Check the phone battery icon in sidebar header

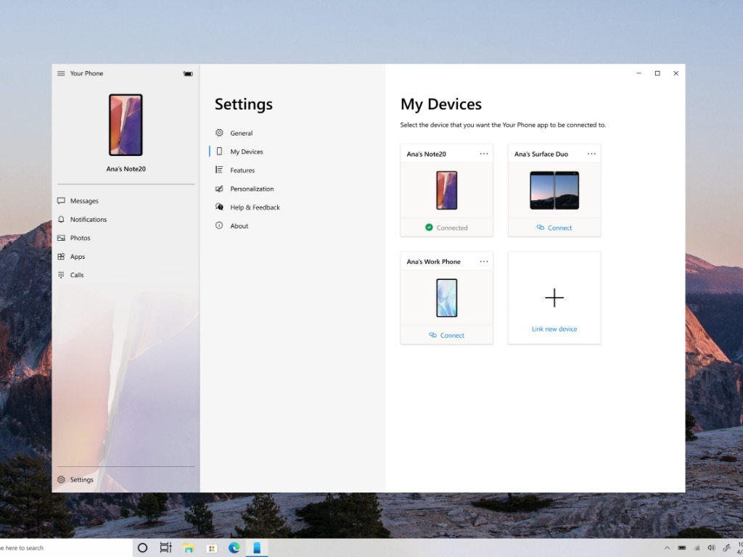click(188, 74)
